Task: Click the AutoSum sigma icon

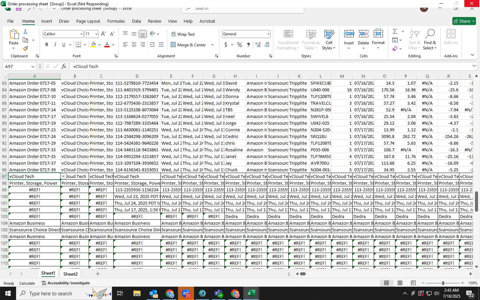Action: 395,31
